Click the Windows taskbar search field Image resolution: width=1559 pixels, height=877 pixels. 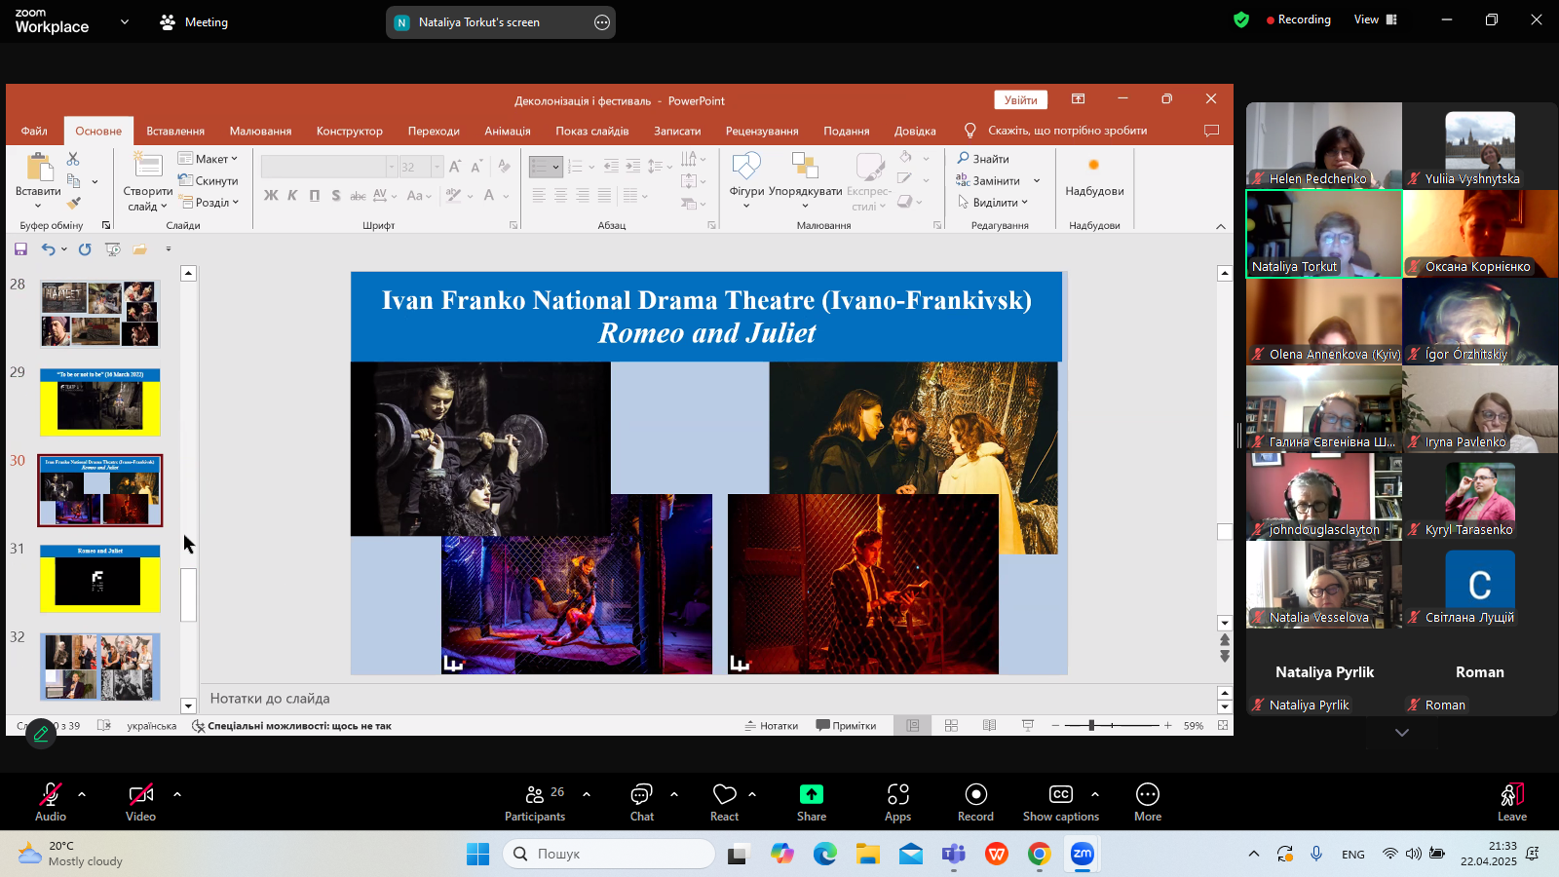(609, 854)
